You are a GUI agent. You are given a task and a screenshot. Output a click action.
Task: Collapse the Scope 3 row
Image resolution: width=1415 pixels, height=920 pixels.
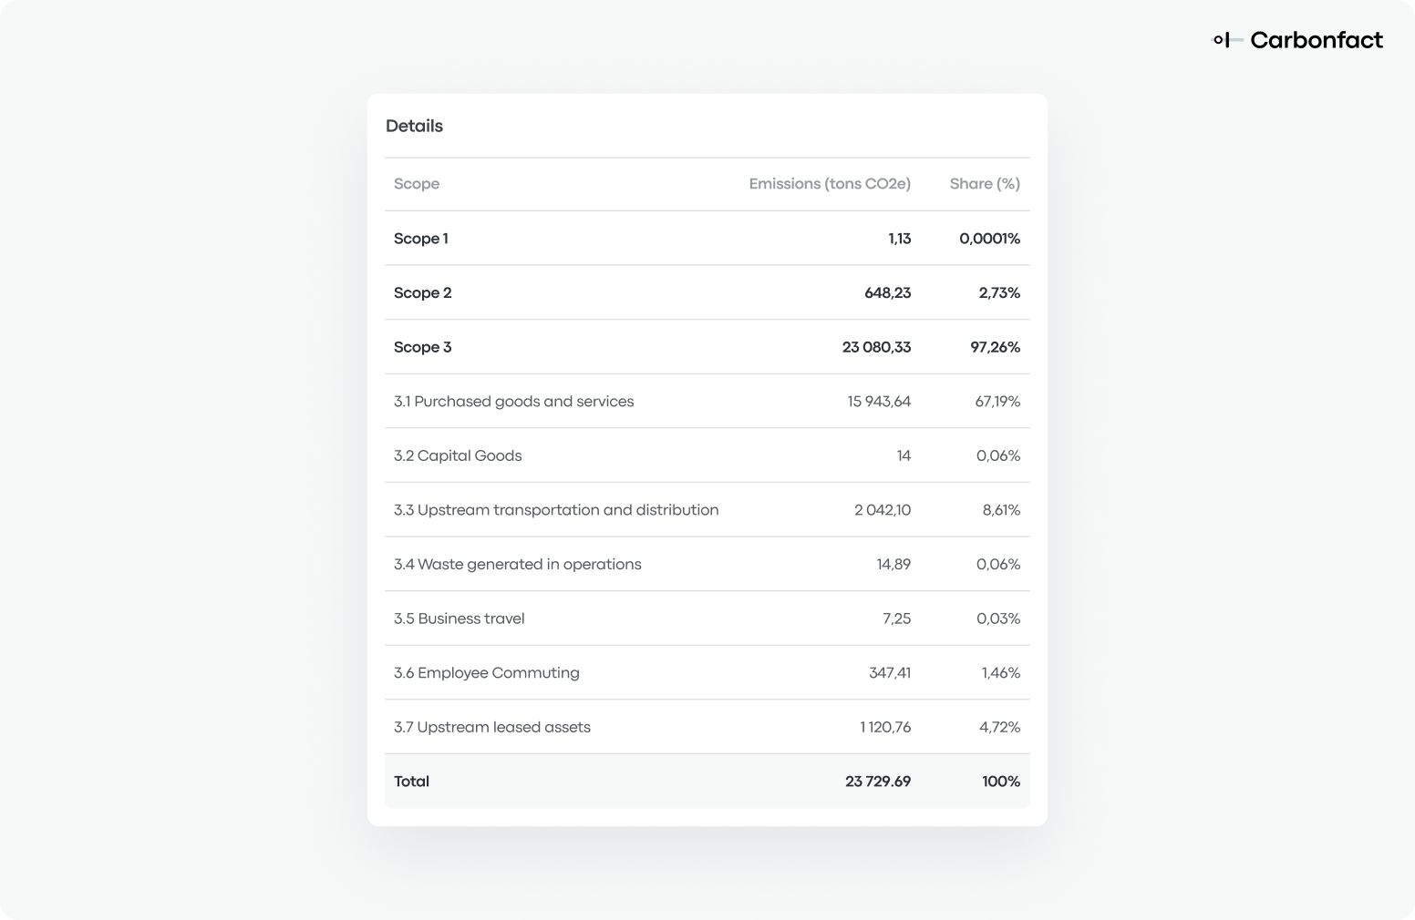707,347
